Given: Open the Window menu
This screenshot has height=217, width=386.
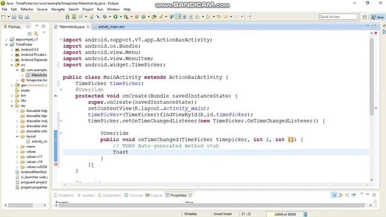Looking at the screenshot, I should 113,10.
